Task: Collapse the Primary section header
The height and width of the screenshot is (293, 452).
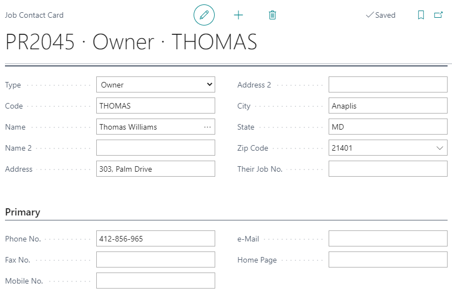Action: click(23, 212)
